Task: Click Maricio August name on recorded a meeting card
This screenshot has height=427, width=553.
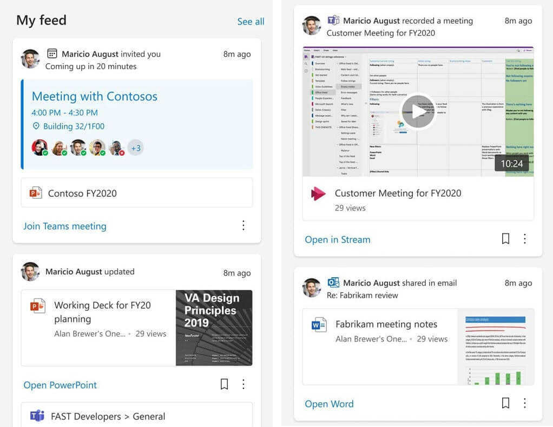Action: (371, 21)
